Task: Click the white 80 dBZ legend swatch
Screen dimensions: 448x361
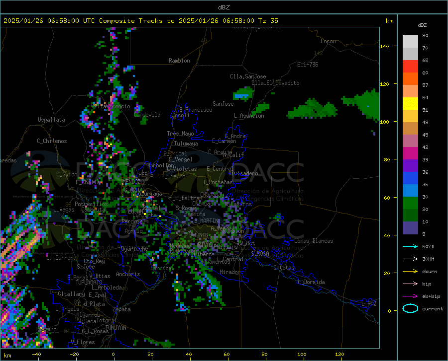Action: click(410, 41)
